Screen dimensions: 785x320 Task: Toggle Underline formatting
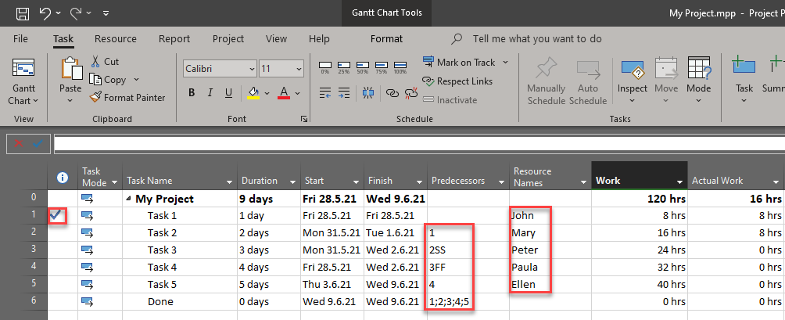[231, 94]
